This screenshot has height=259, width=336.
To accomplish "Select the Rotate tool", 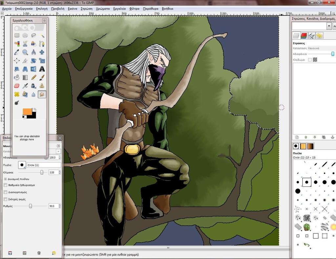I will click(33, 61).
